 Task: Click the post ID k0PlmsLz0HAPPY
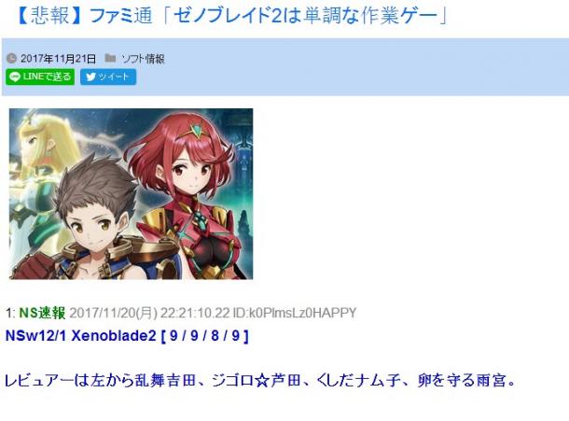point(295,313)
